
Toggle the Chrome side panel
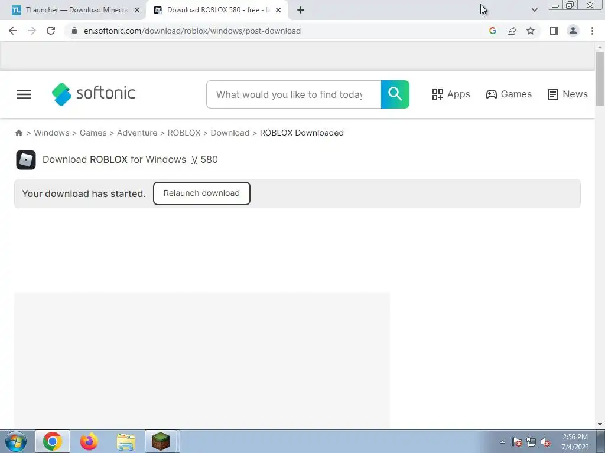[x=554, y=31]
